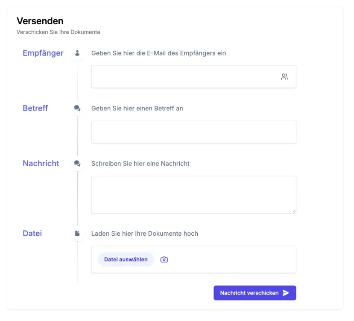Select the Empfänger step label
Viewport: 354px width, 321px height.
coord(43,53)
